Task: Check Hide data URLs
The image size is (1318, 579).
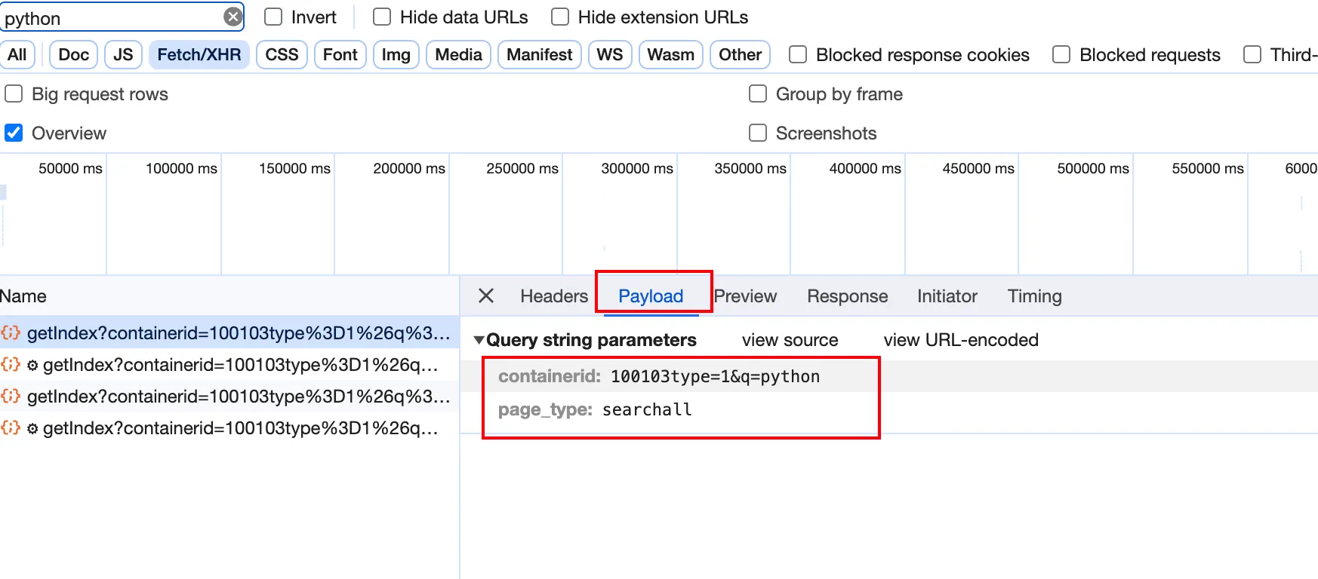Action: pos(382,17)
